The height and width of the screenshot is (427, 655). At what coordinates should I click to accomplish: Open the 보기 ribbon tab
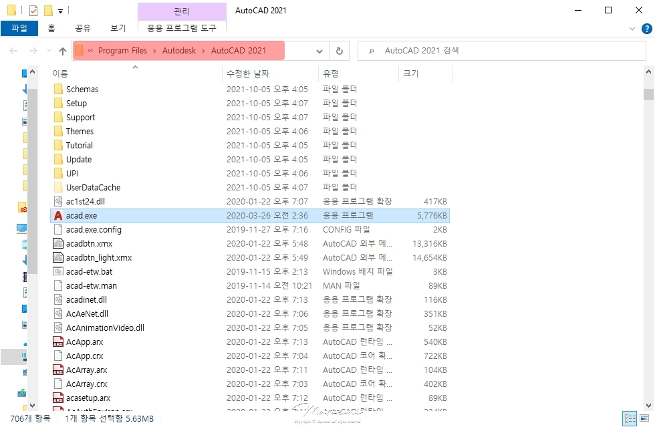pyautogui.click(x=118, y=28)
